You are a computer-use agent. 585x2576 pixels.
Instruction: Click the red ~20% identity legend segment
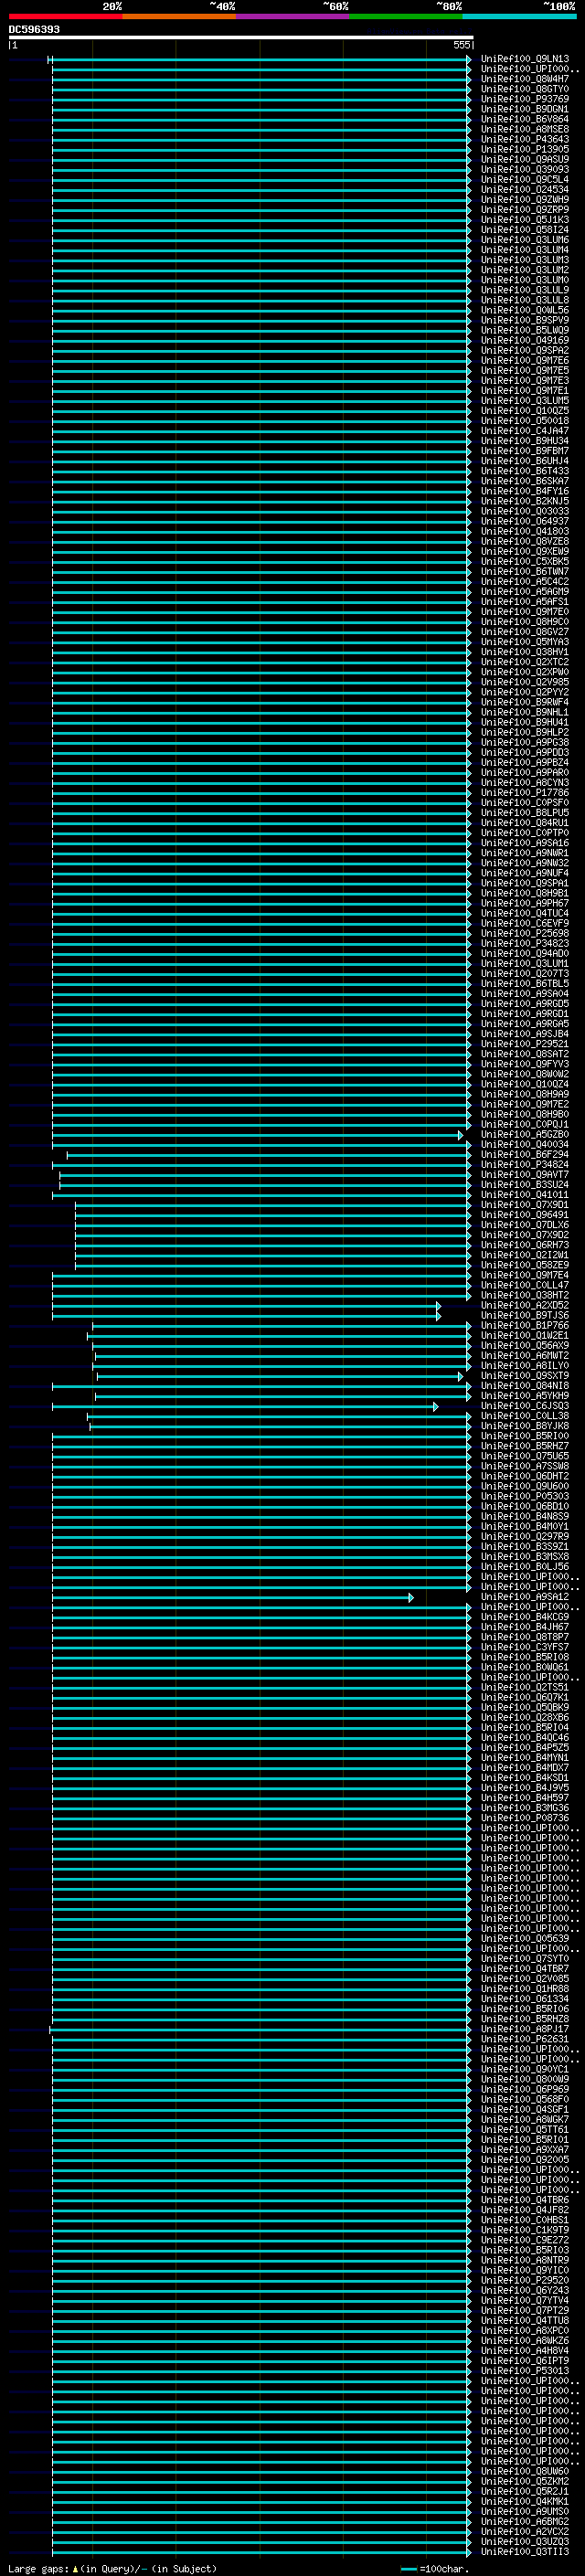click(65, 16)
